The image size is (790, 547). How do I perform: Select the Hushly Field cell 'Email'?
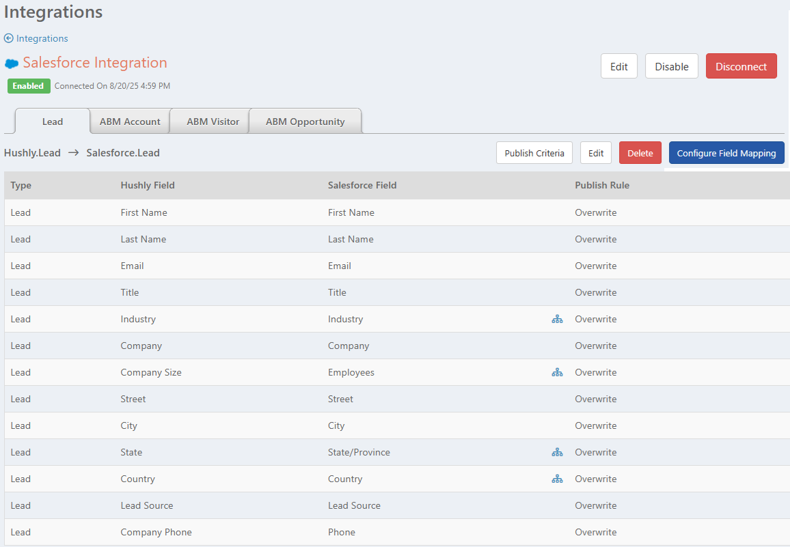pyautogui.click(x=132, y=266)
